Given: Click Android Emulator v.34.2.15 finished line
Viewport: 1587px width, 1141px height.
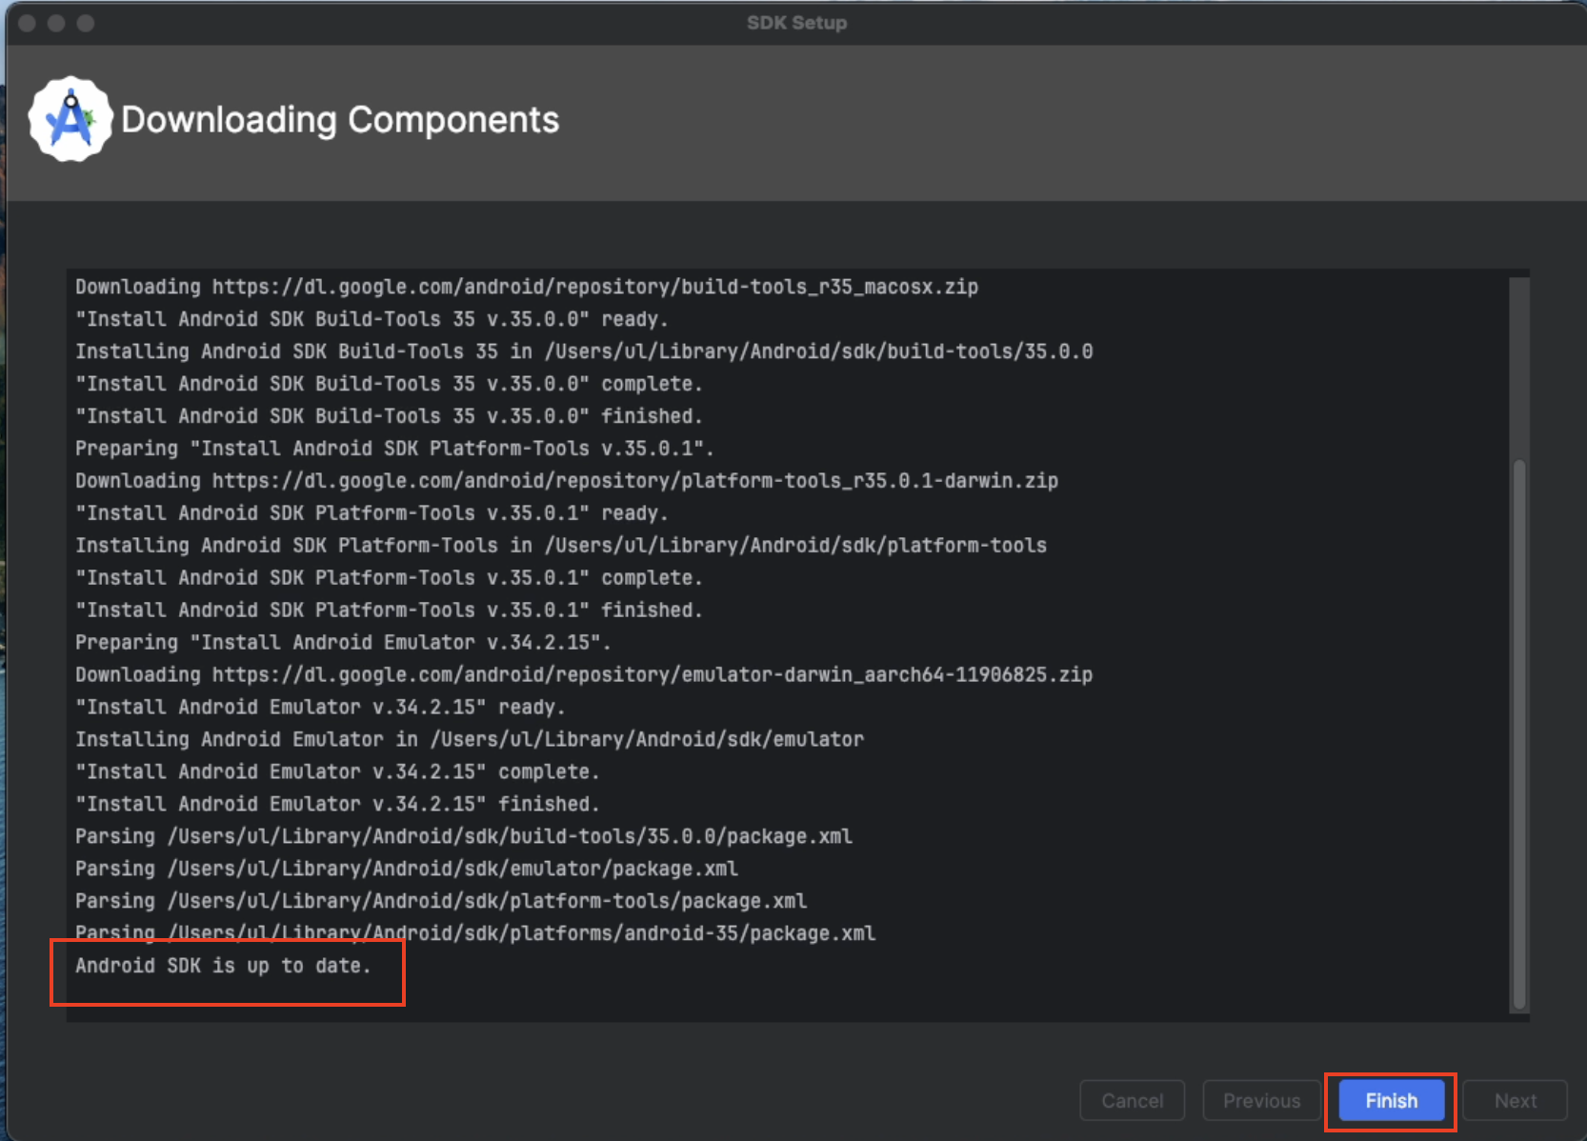Looking at the screenshot, I should (x=337, y=805).
